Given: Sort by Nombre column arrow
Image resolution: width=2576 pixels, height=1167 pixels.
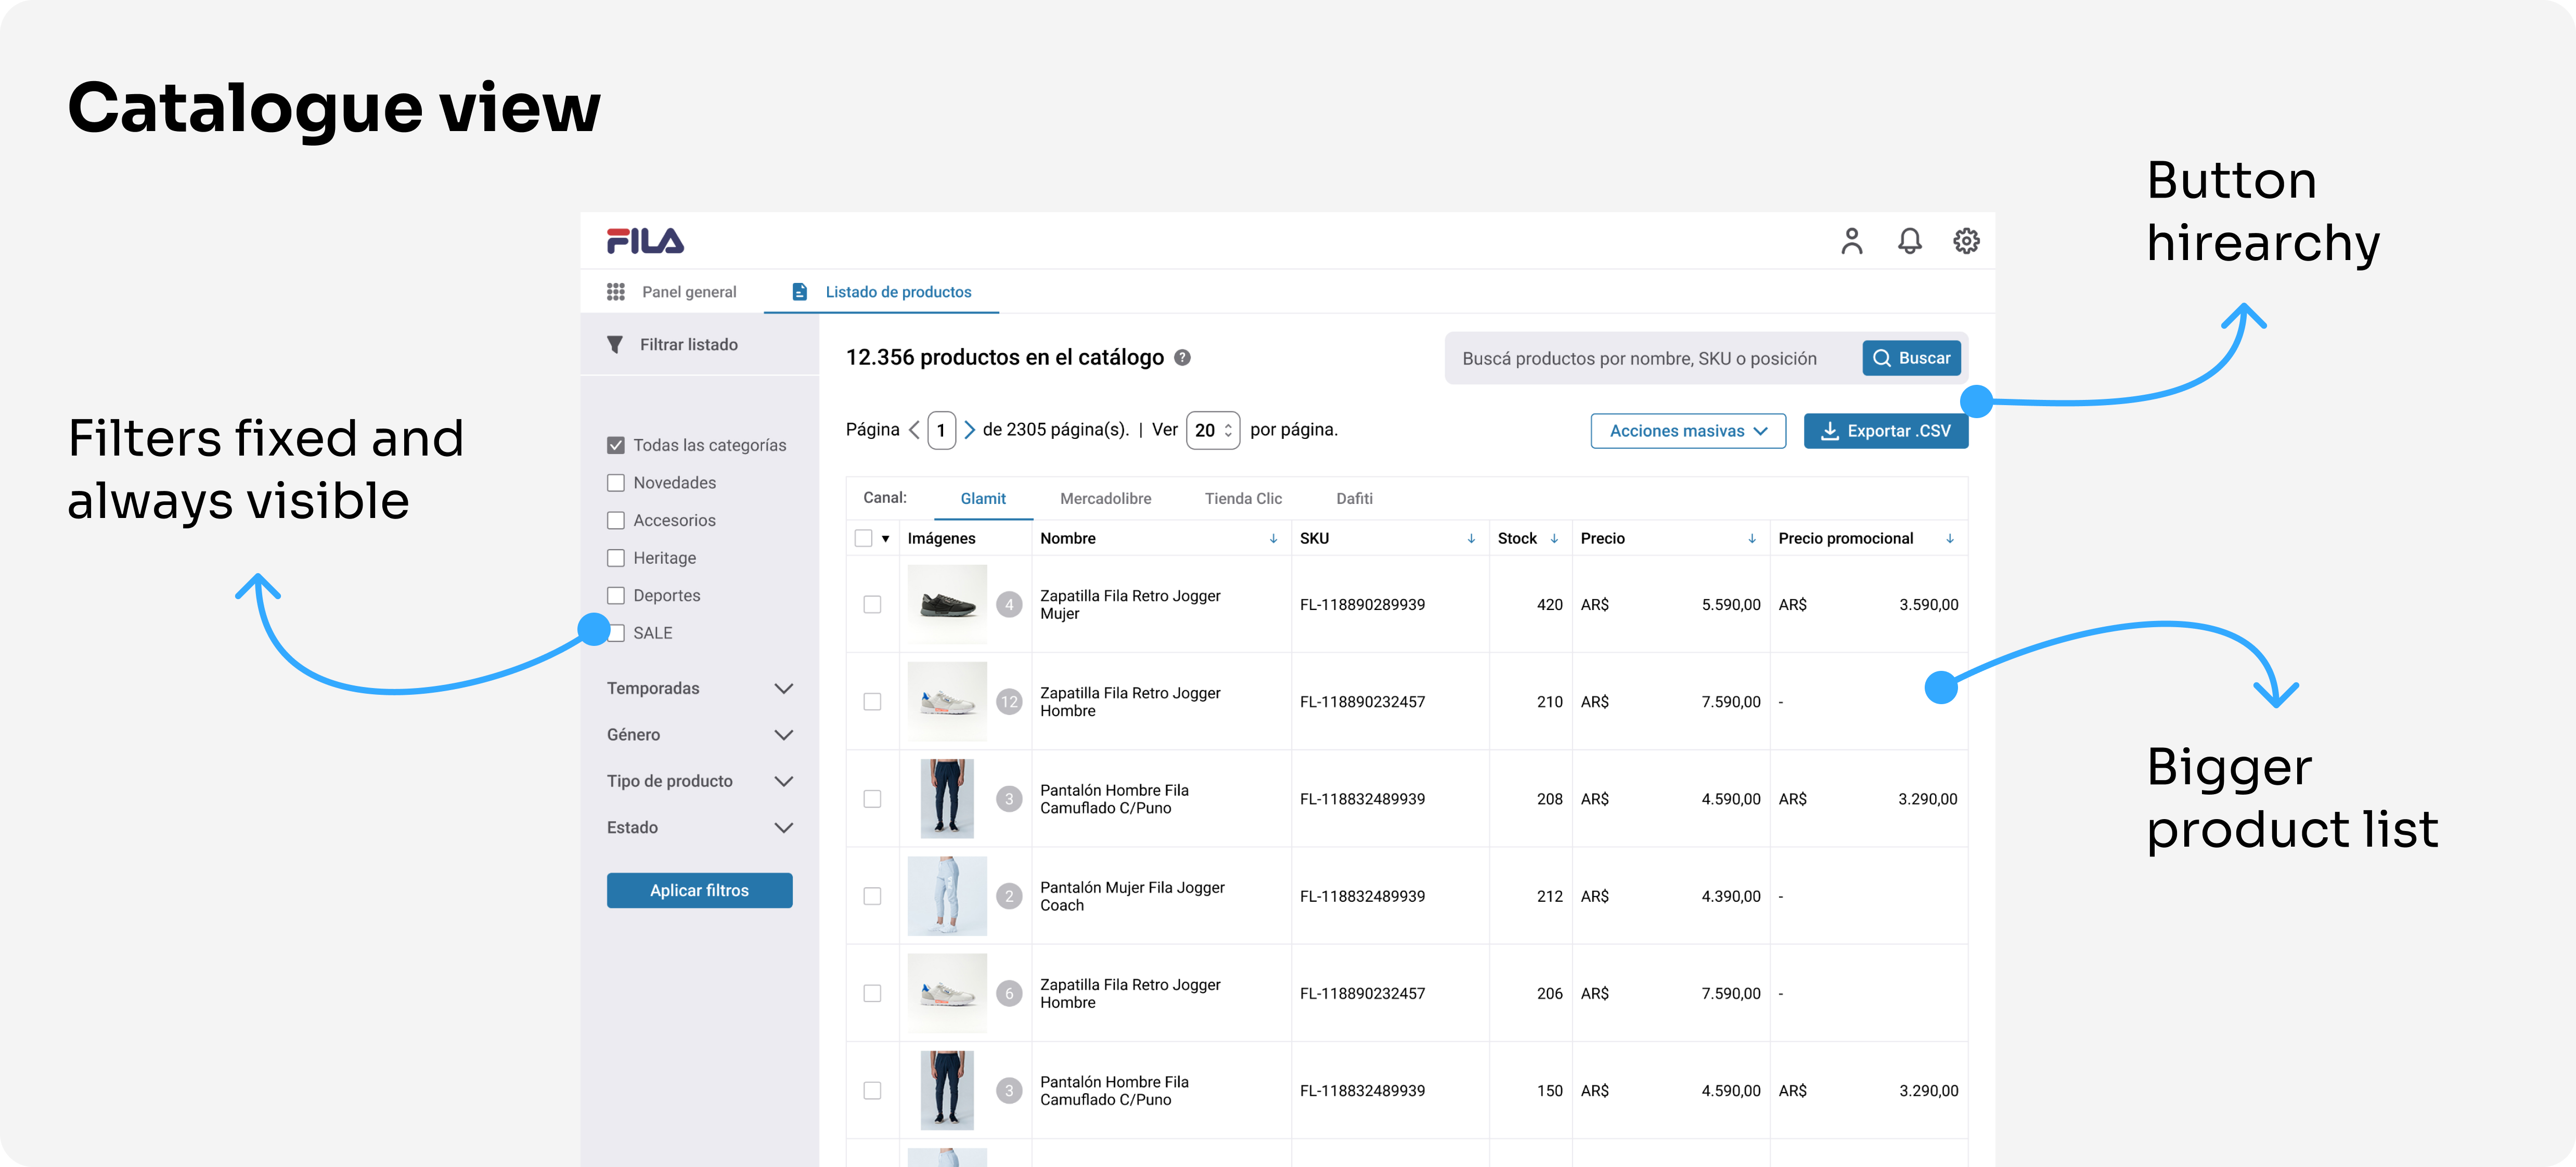Looking at the screenshot, I should click(x=1273, y=539).
